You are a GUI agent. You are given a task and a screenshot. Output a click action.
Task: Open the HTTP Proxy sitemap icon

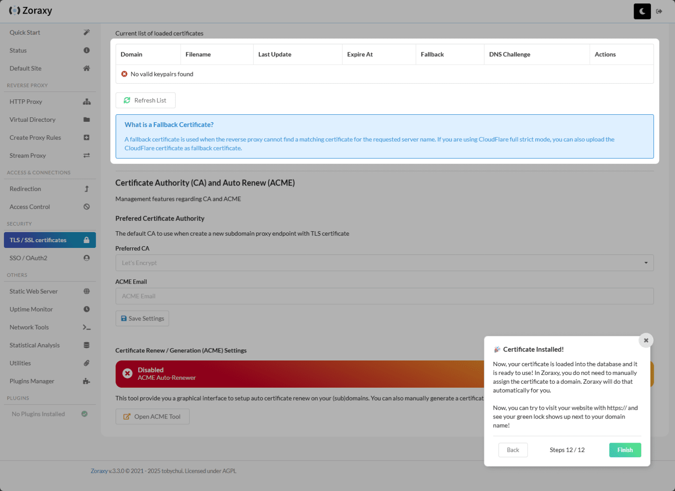pyautogui.click(x=87, y=102)
